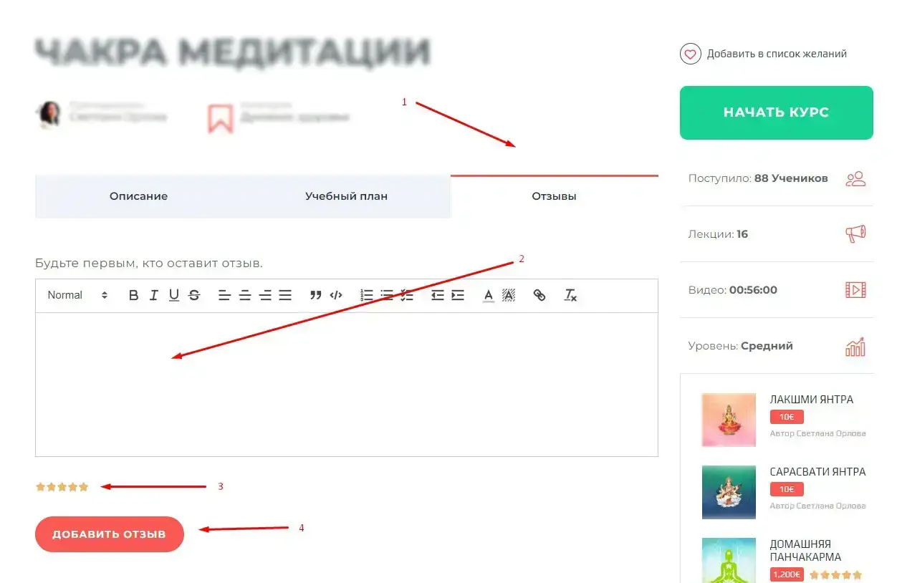Insert a blockquote in the review
Viewport: 897px width, 583px height.
click(x=315, y=295)
